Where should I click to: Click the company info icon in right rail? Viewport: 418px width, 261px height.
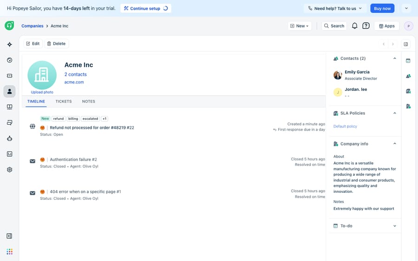point(408,106)
